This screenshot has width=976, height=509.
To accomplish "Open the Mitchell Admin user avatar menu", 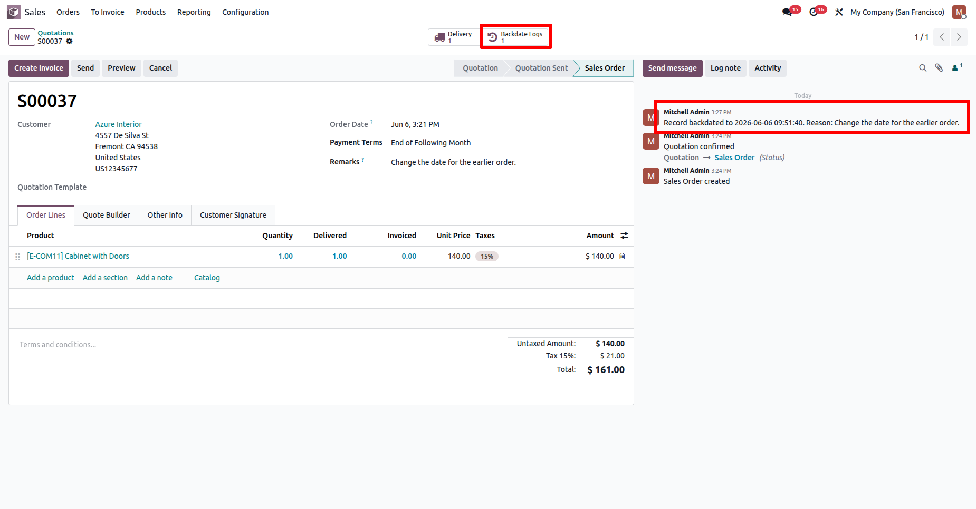I will (x=959, y=12).
